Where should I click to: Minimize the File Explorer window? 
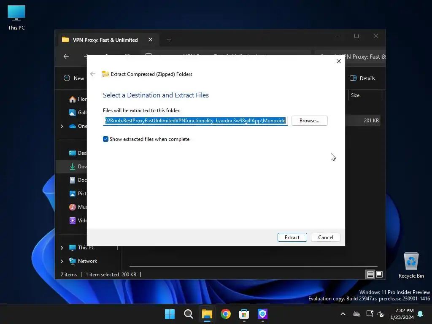pyautogui.click(x=337, y=36)
